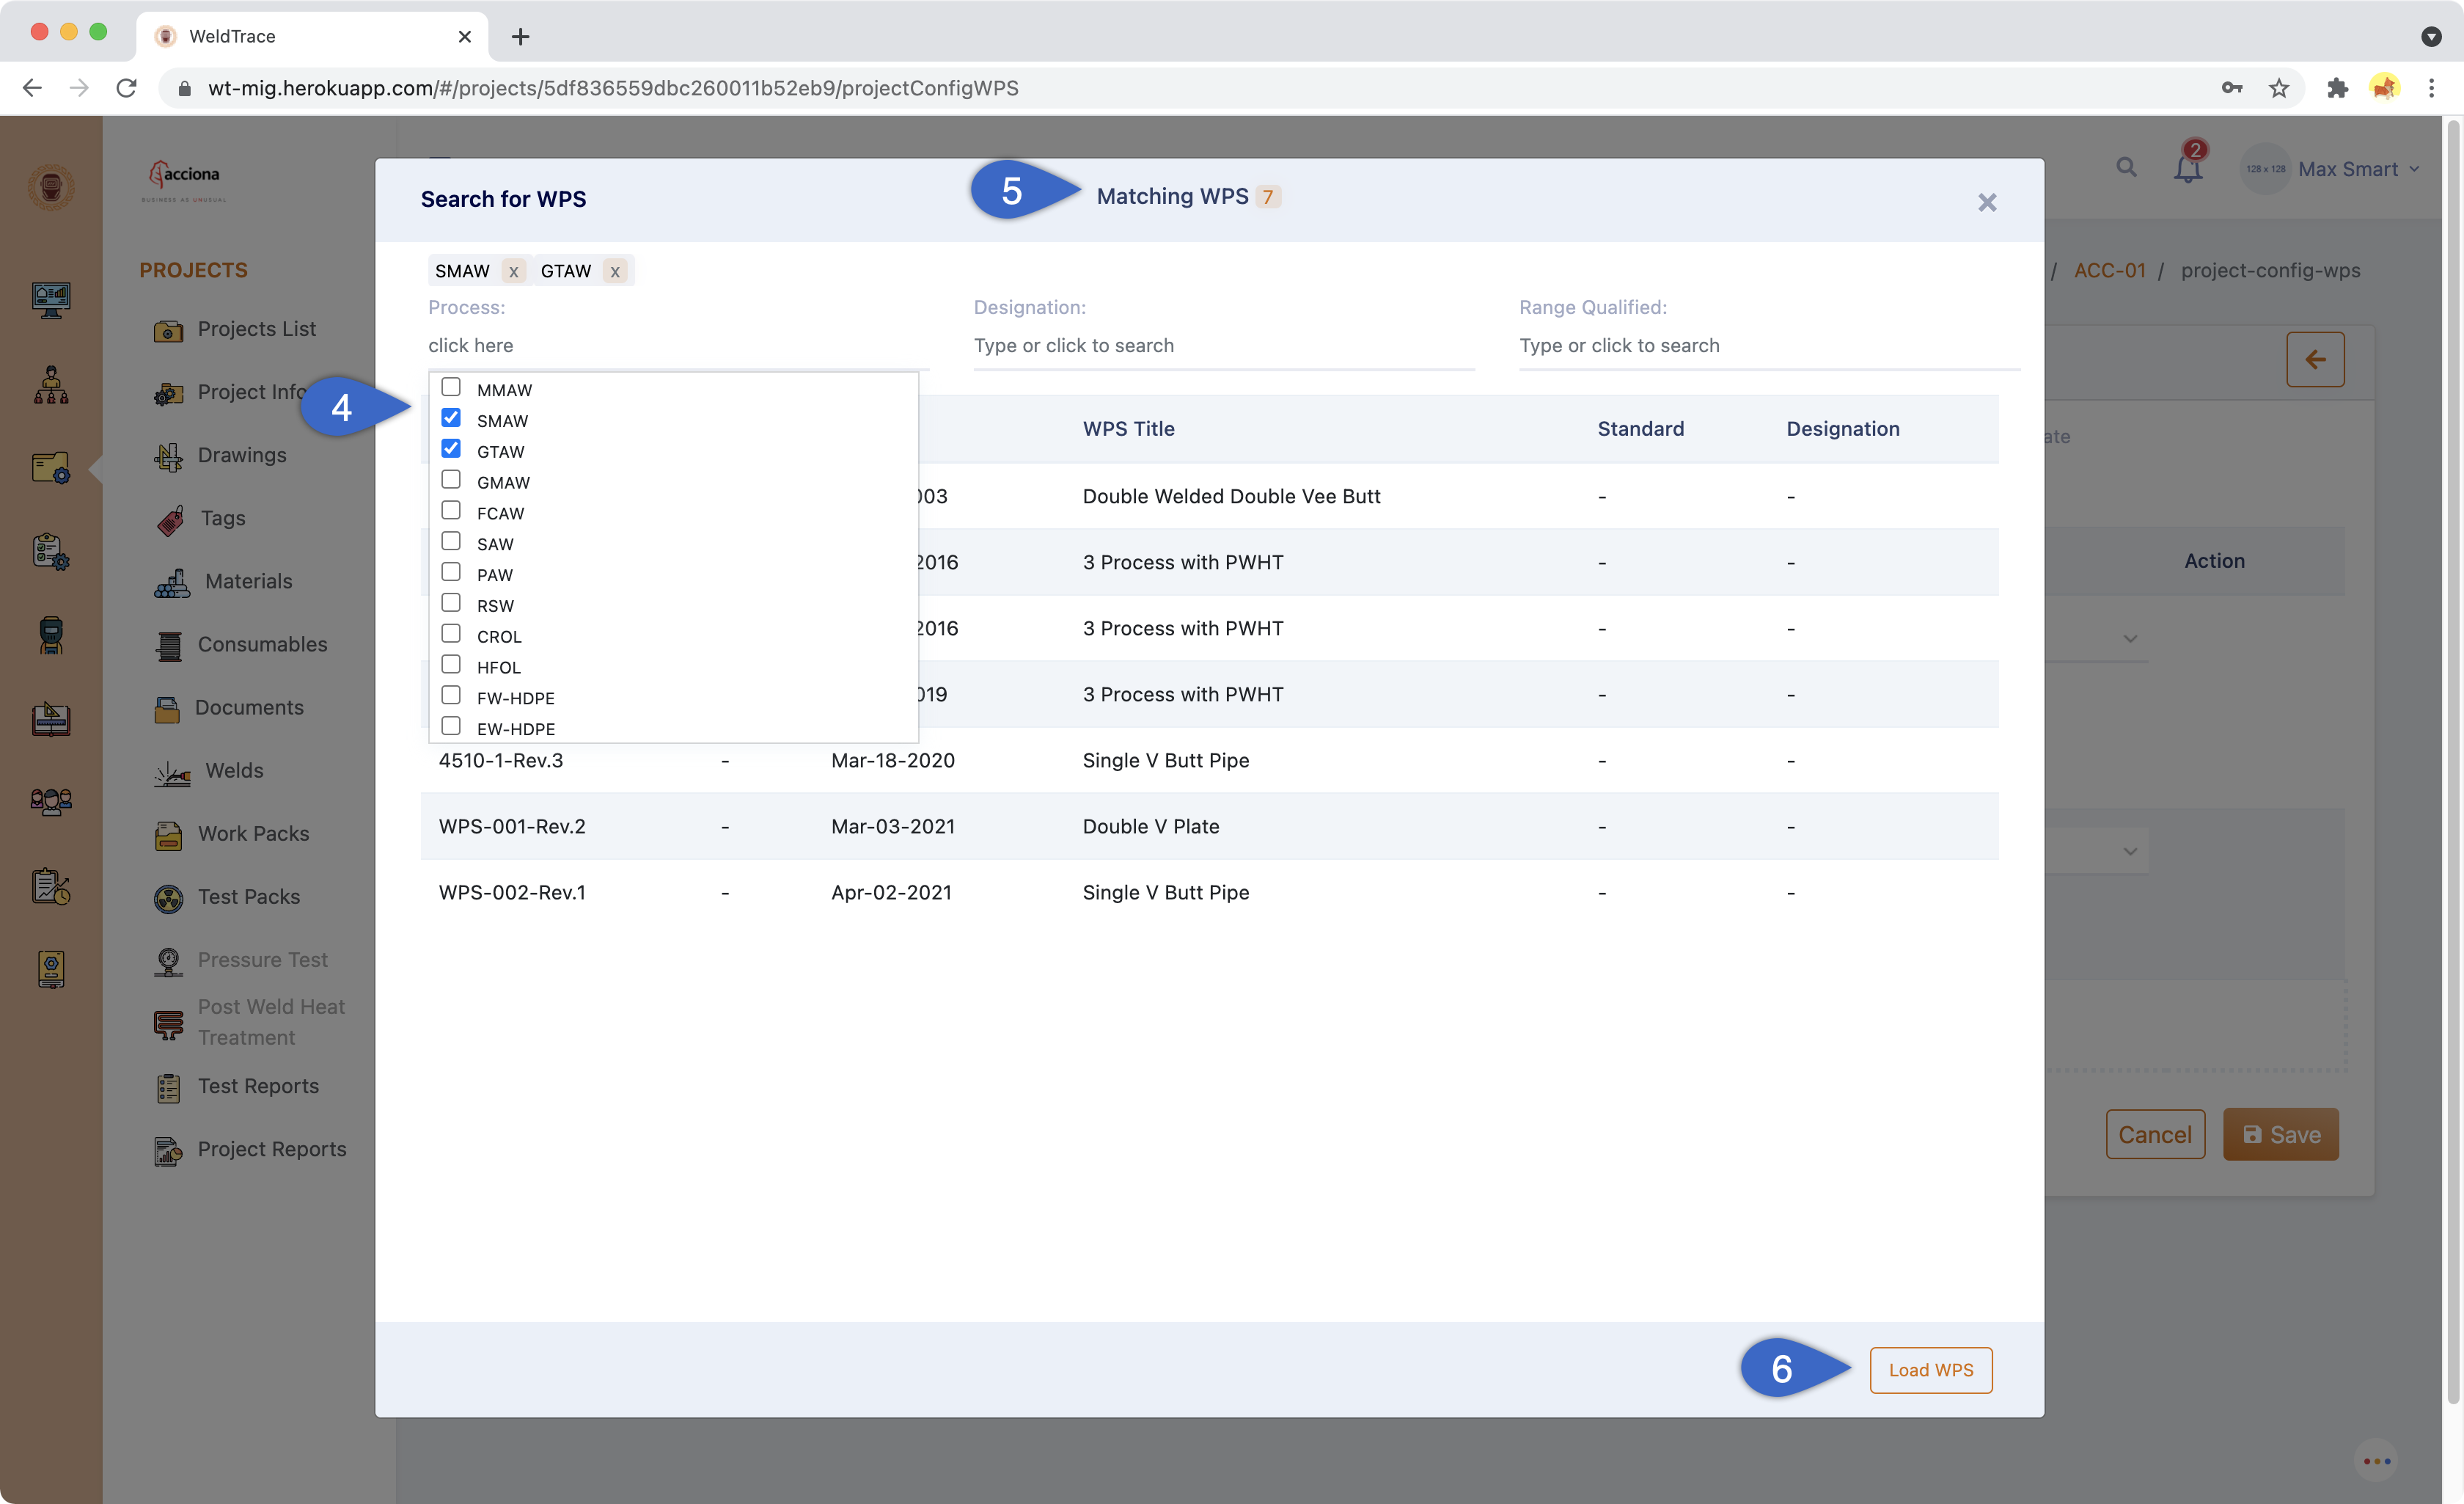
Task: Select the WPS-001-Rev.2 row
Action: pos(1209,827)
